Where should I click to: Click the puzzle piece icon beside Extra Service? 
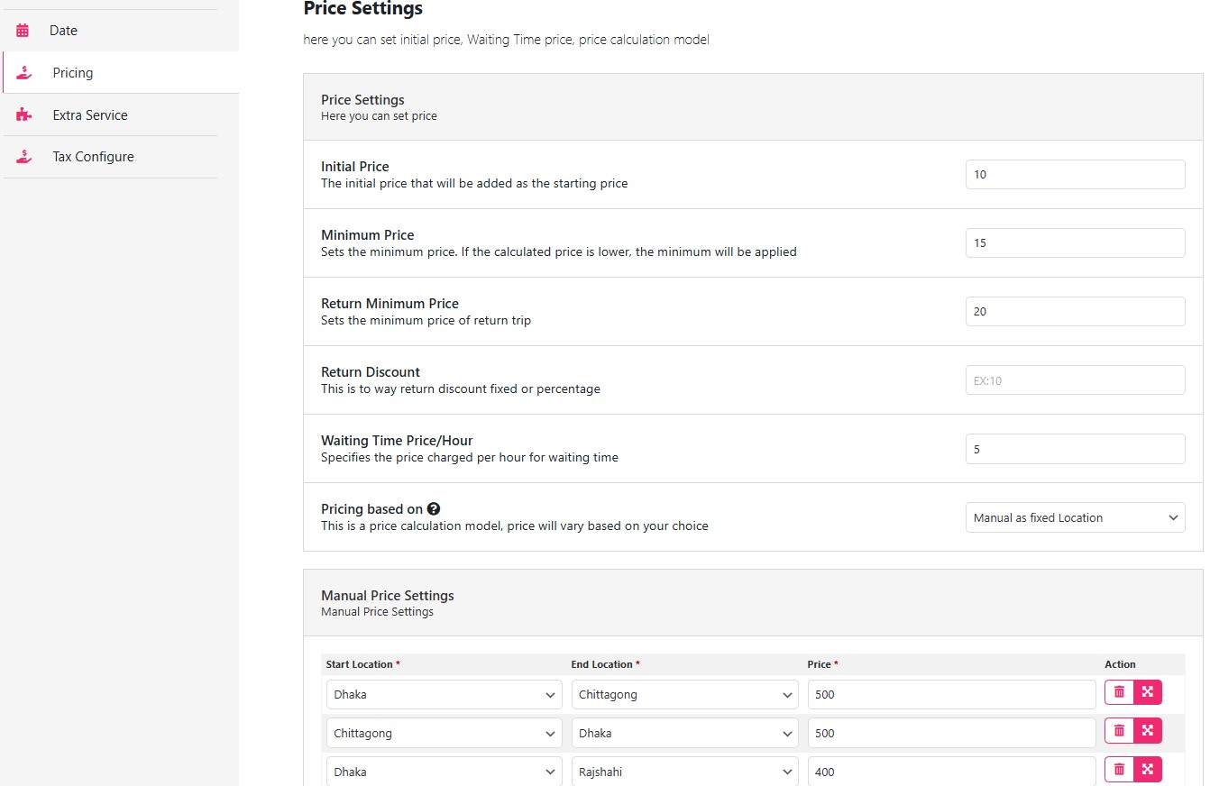24,115
